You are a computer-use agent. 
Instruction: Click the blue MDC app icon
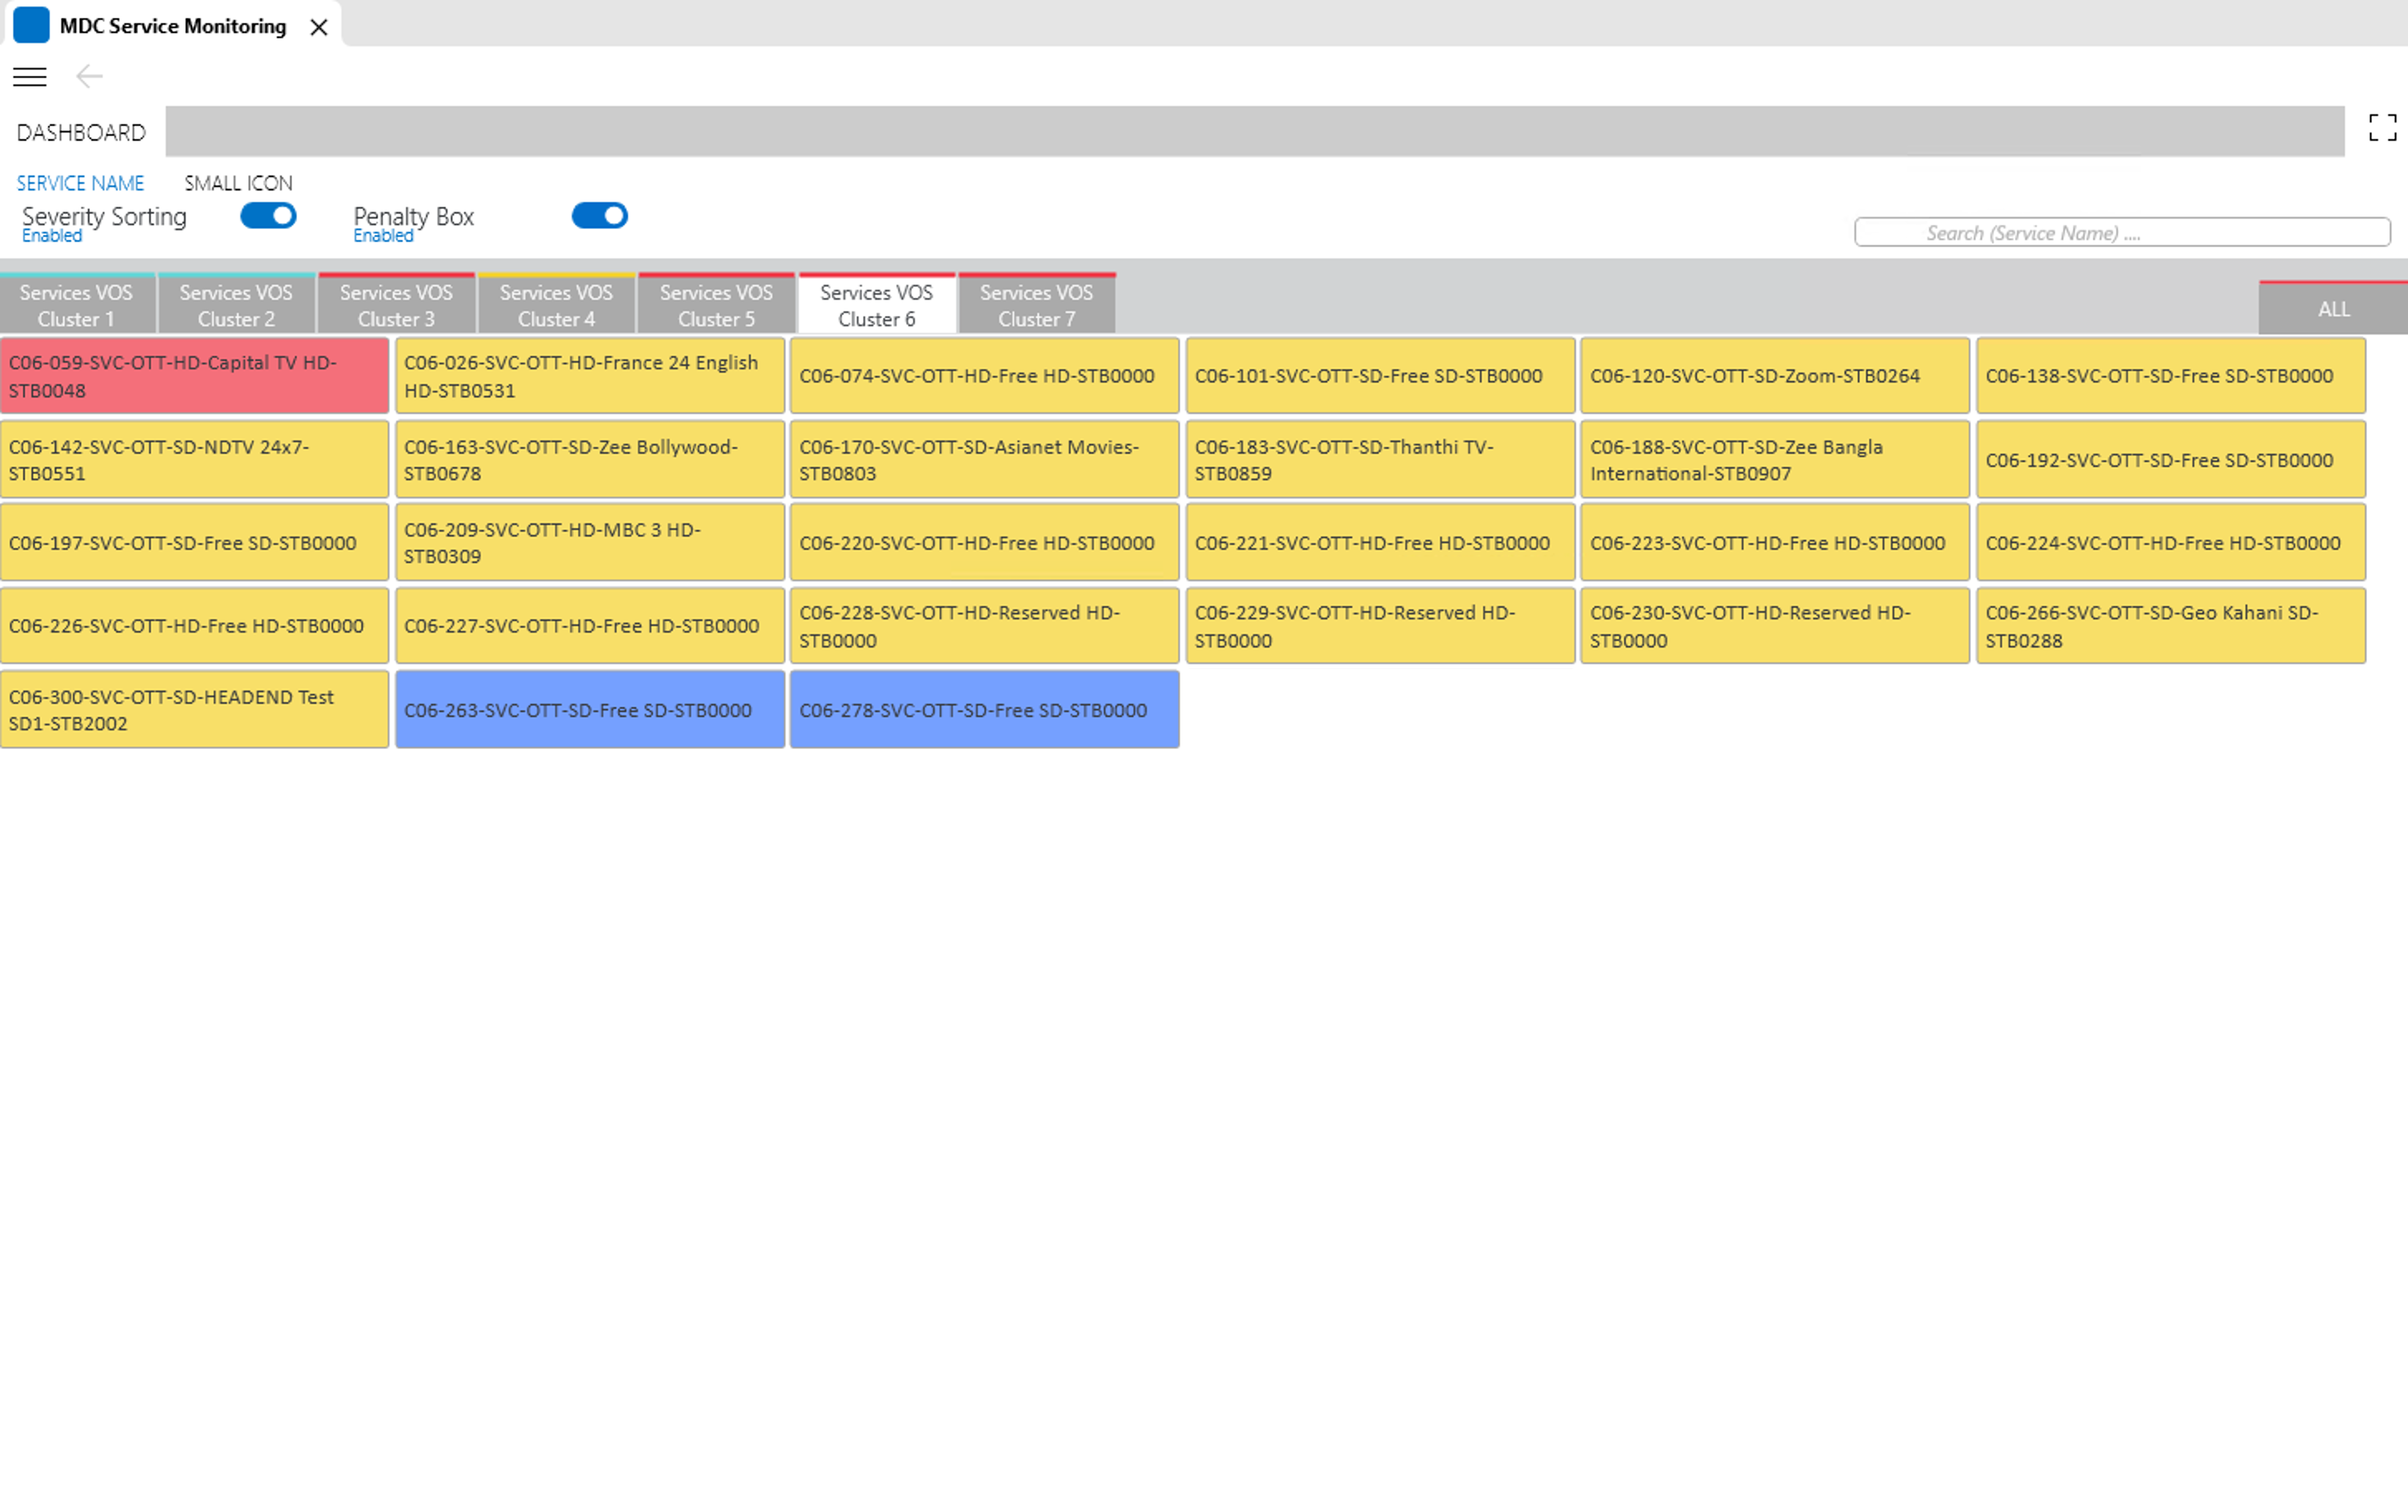pos(31,25)
